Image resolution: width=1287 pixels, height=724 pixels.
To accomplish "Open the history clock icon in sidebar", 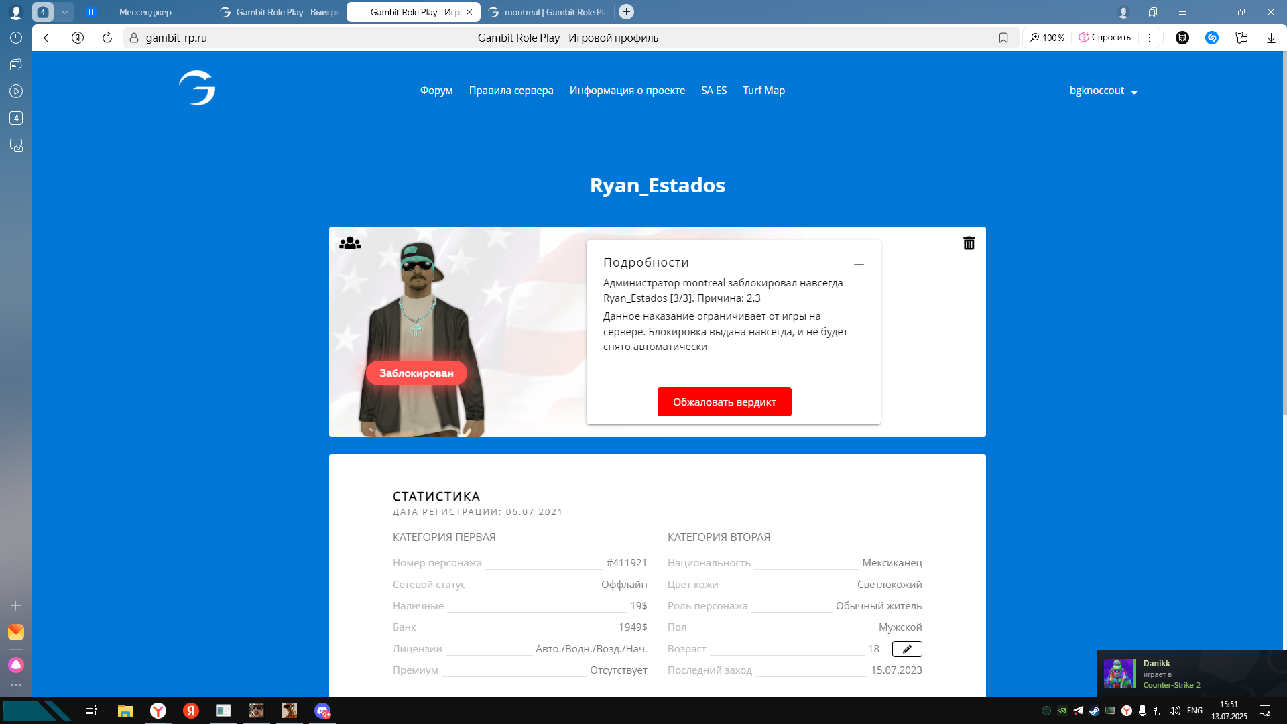I will pyautogui.click(x=16, y=38).
